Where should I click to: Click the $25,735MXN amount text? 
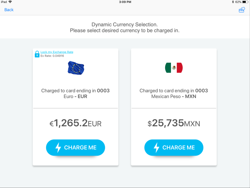pyautogui.click(x=174, y=123)
